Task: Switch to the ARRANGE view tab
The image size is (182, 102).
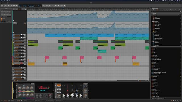Action: (x=5, y=101)
